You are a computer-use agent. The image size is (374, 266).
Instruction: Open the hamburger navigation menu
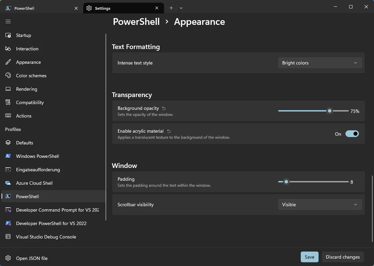coord(8,21)
